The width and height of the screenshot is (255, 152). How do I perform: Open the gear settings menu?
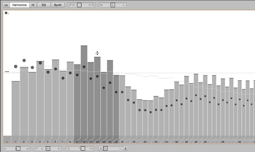[6, 13]
